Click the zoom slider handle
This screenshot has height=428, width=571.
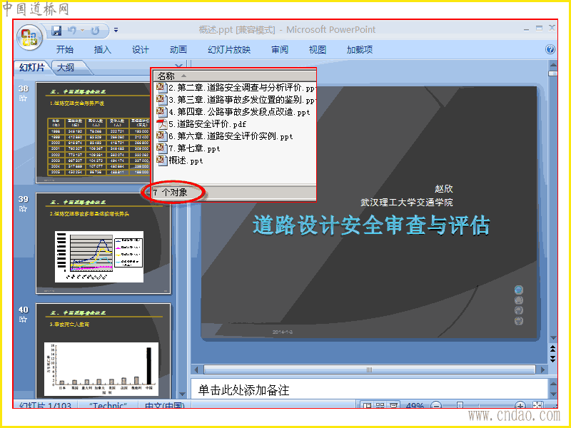click(460, 404)
